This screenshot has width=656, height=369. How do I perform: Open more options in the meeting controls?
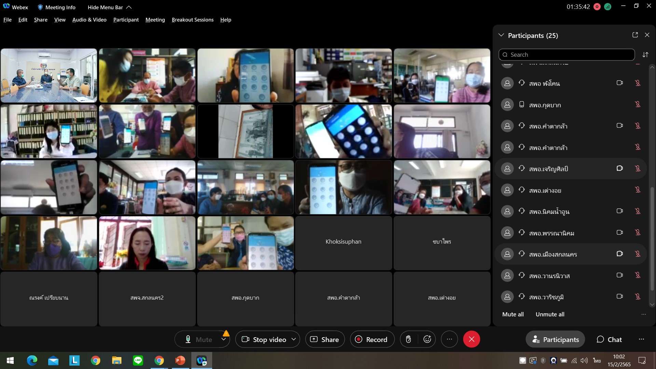[449, 339]
